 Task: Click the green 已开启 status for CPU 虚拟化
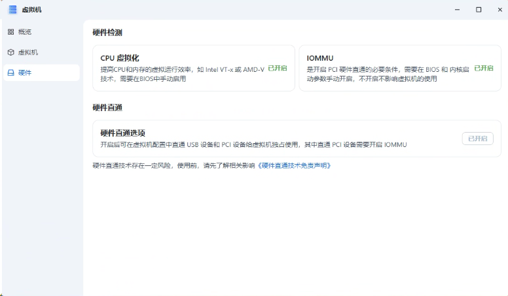(278, 68)
